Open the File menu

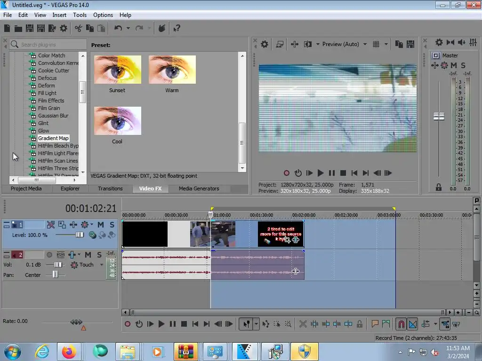tap(8, 15)
